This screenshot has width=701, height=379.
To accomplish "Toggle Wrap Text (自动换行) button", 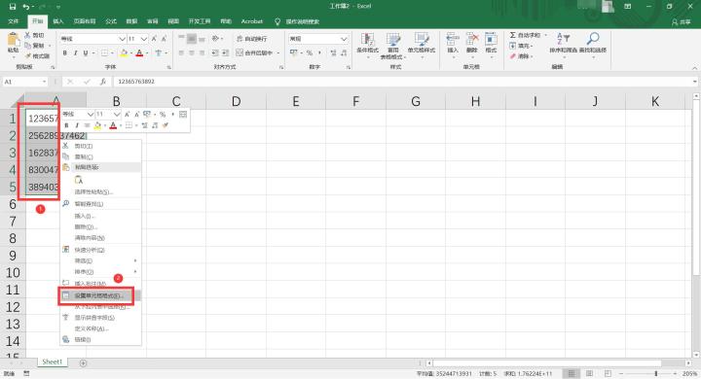I will (252, 39).
